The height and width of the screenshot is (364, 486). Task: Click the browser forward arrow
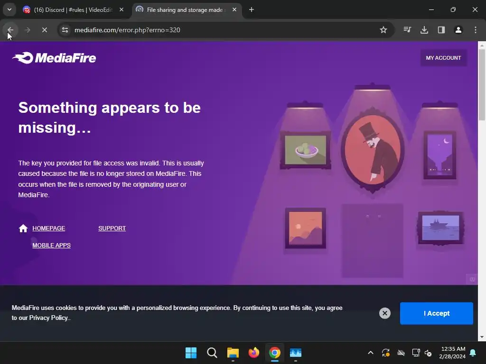pos(27,30)
